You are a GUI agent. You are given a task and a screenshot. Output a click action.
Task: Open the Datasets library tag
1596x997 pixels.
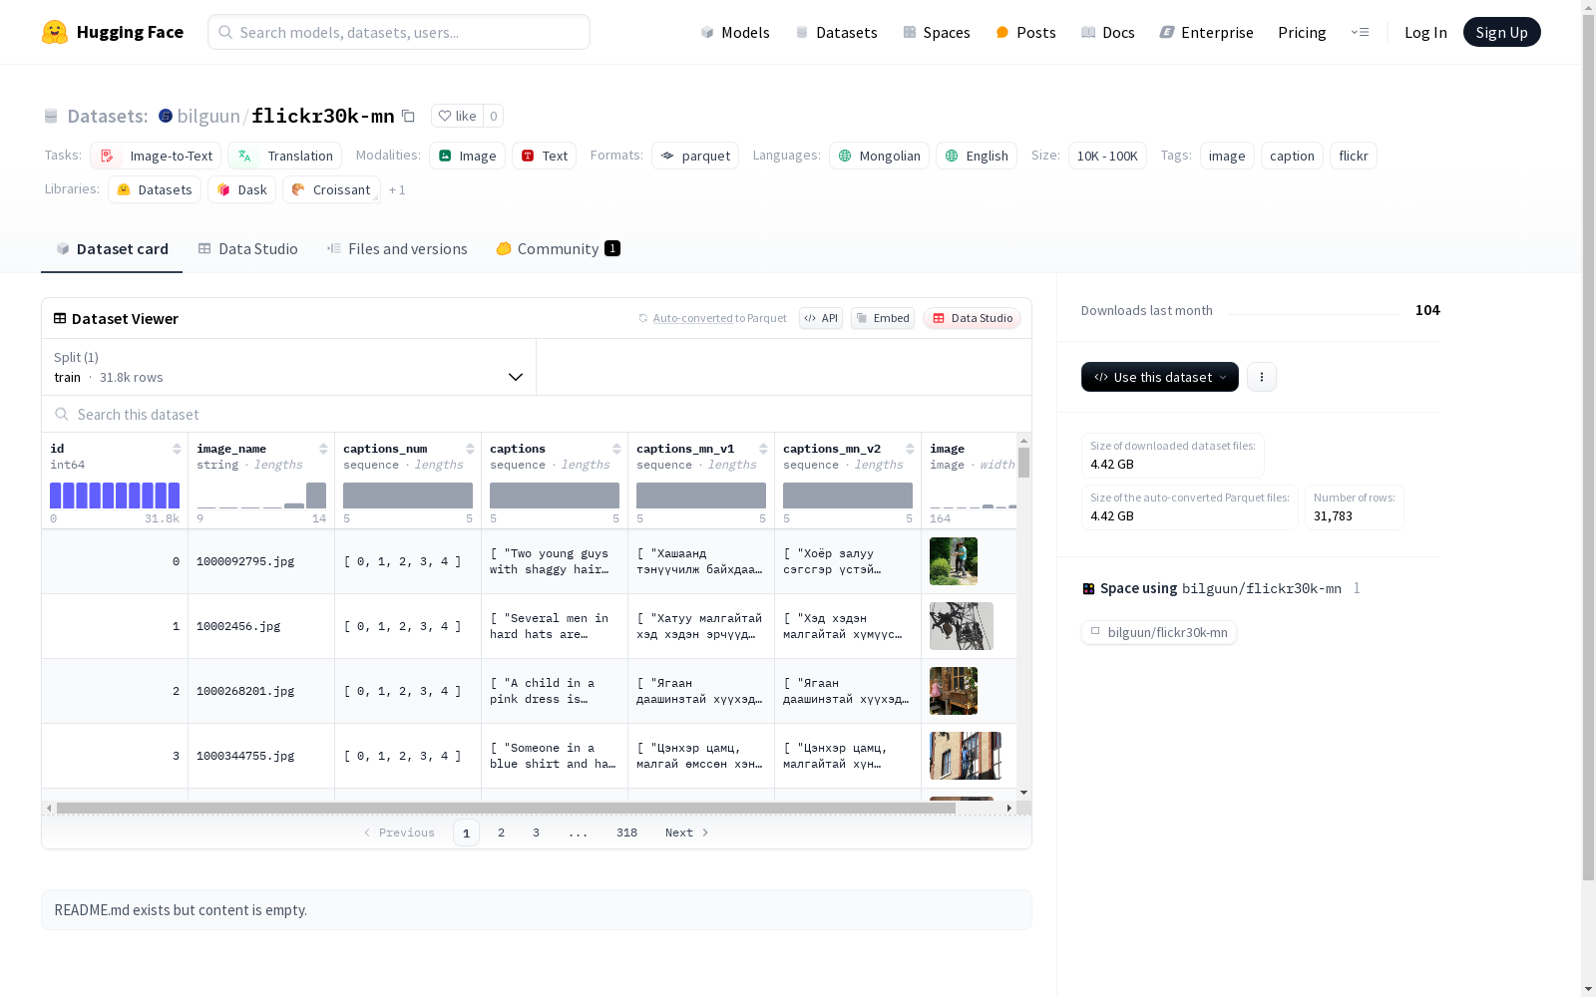[x=155, y=189]
